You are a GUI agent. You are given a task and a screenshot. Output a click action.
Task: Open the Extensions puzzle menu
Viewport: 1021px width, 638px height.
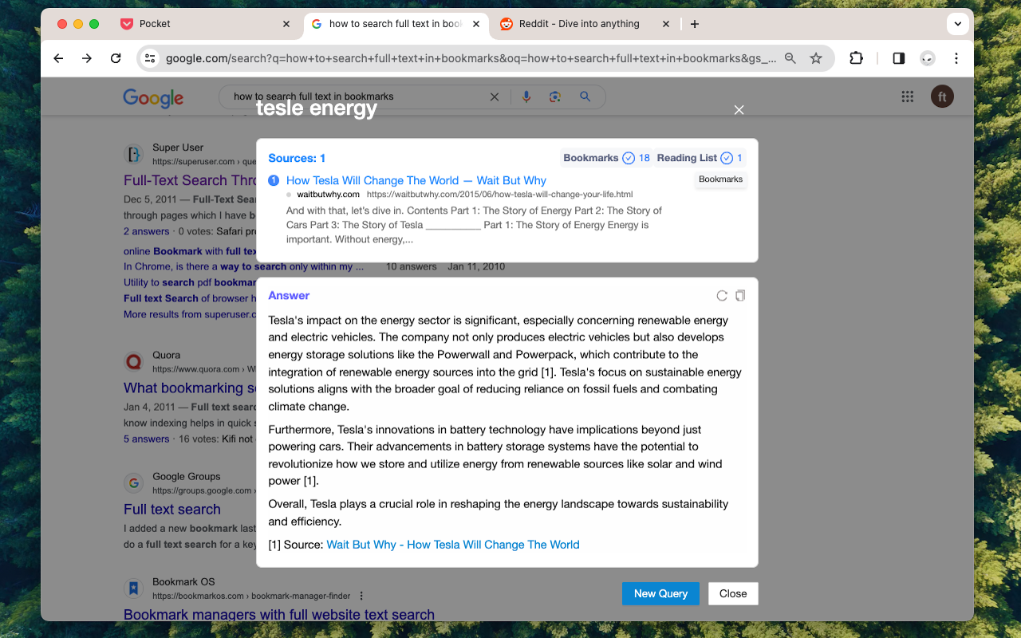[856, 58]
